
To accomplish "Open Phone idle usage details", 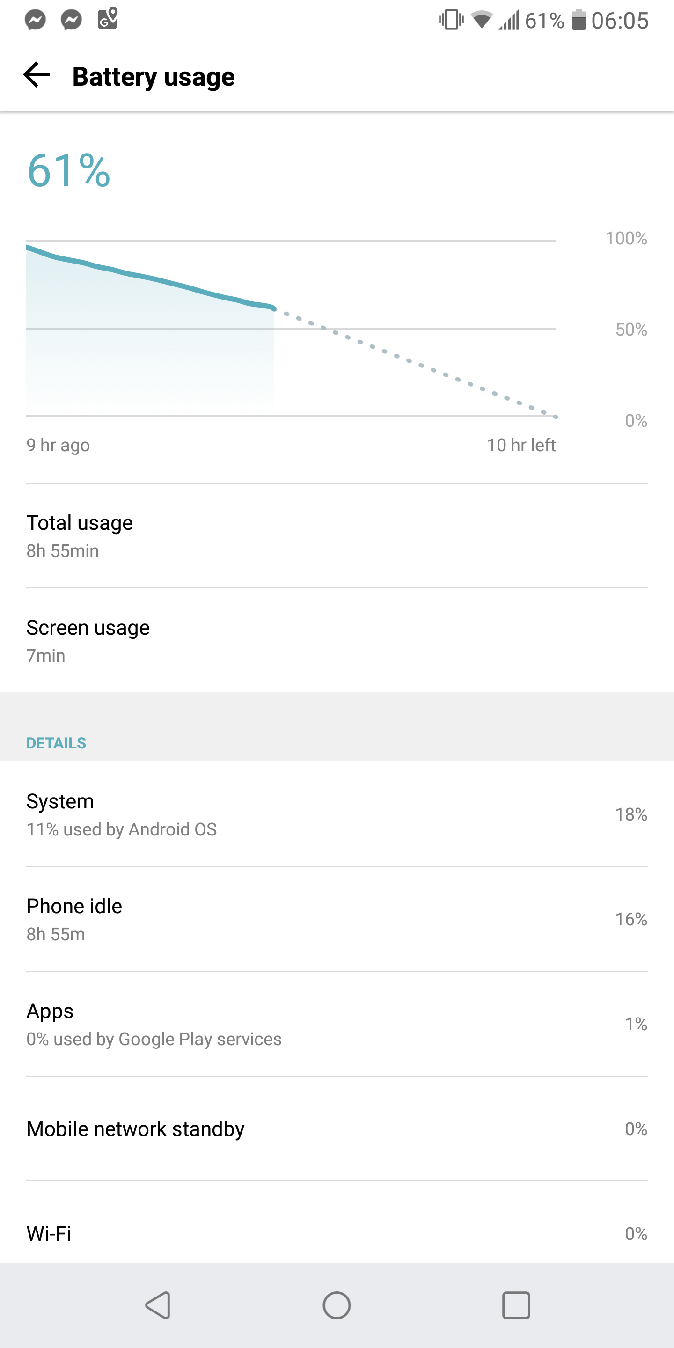I will point(337,919).
